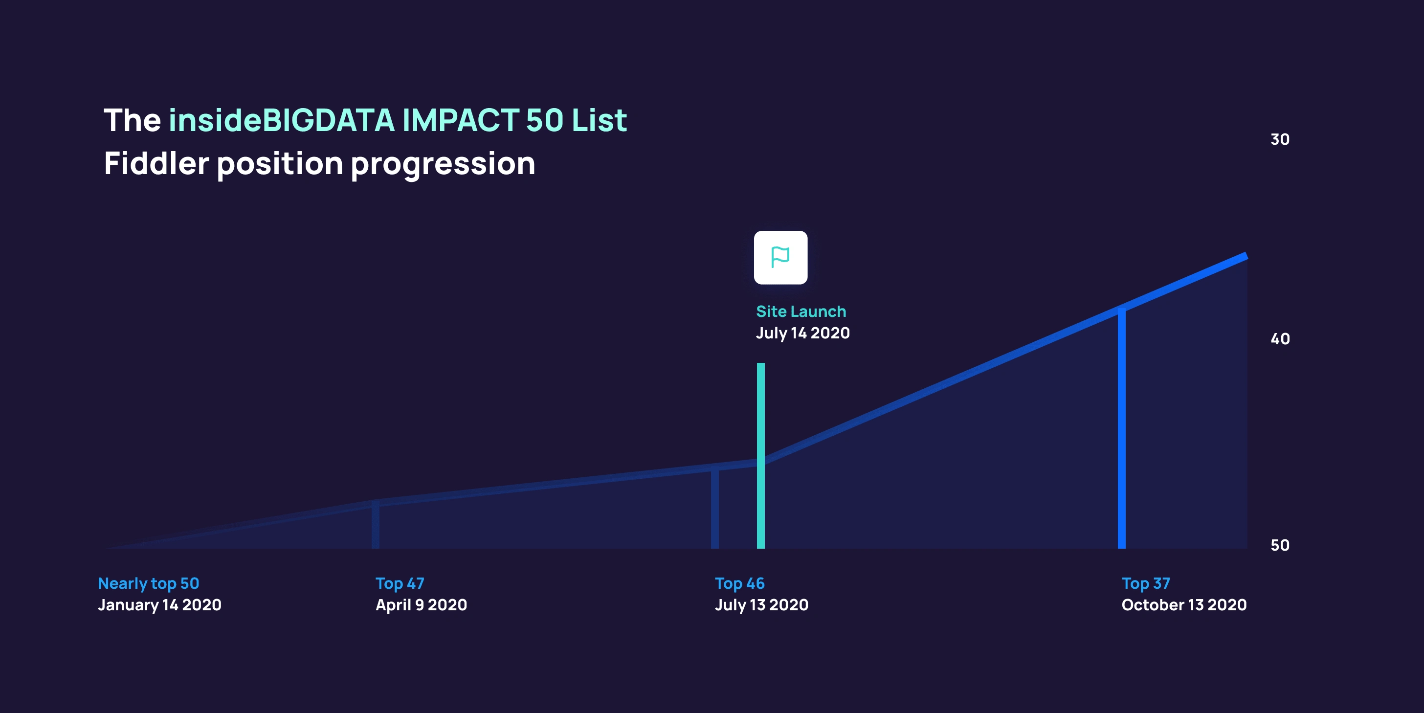Click the Fiddler position progression heading
Image resolution: width=1424 pixels, height=713 pixels.
point(319,164)
